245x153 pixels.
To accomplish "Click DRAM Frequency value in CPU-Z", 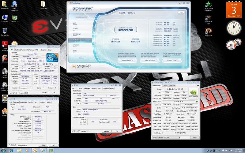I will tap(38, 117).
